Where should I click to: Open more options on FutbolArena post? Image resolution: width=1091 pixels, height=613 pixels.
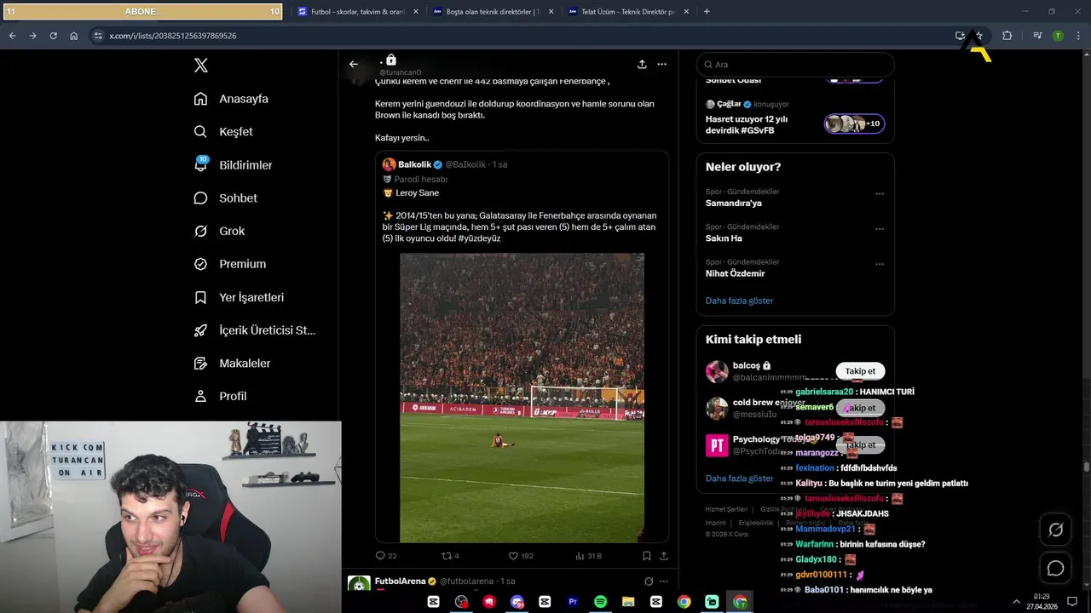pos(664,581)
